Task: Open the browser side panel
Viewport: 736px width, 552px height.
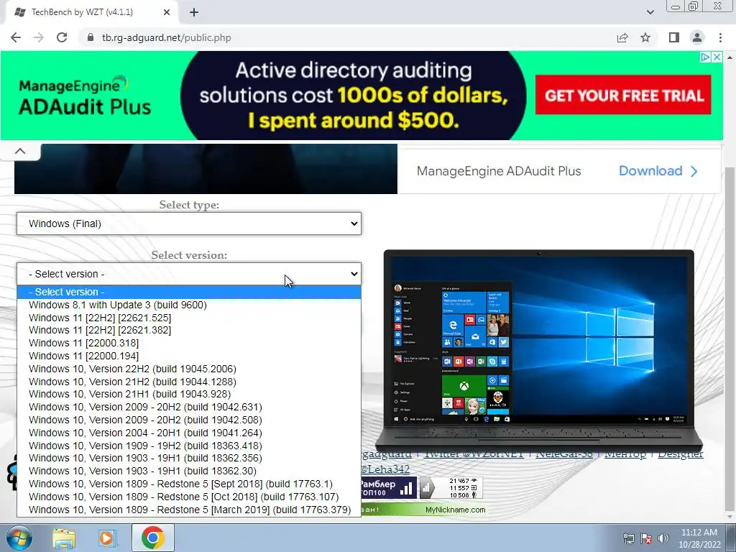Action: (x=674, y=37)
